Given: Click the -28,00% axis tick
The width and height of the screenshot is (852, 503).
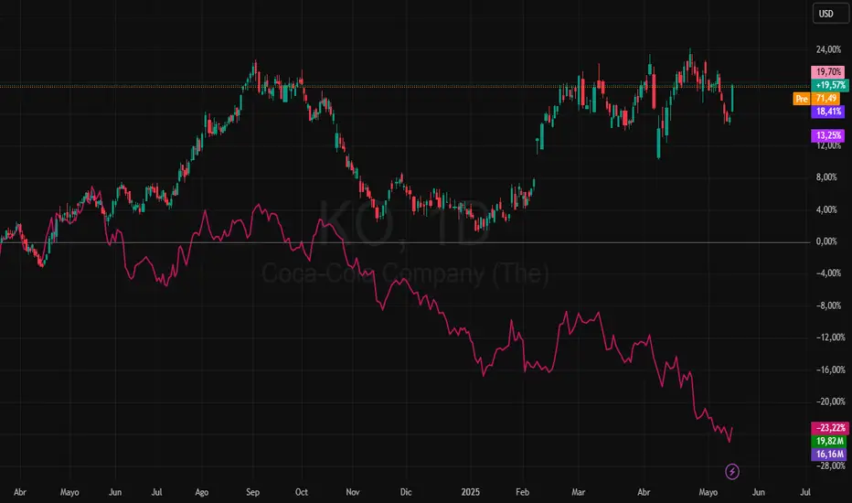Looking at the screenshot, I should (830, 466).
